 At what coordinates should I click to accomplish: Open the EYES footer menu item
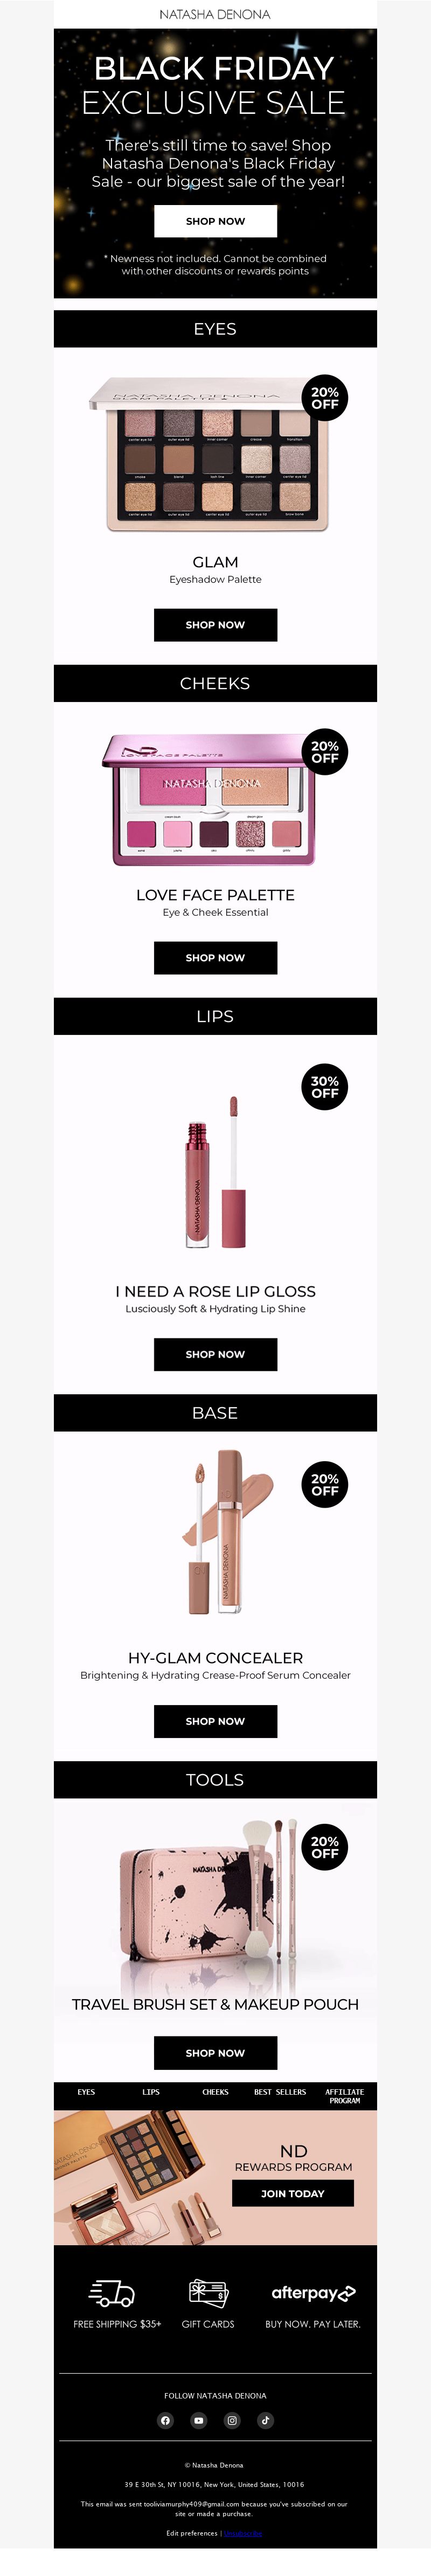coord(86,2092)
